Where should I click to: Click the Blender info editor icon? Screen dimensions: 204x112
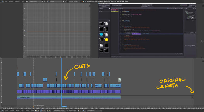point(2,2)
